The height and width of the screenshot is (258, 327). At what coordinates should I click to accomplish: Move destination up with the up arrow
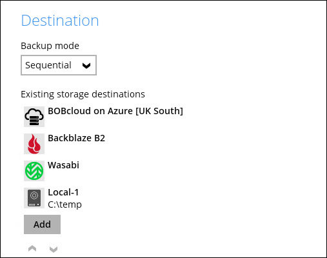32,248
